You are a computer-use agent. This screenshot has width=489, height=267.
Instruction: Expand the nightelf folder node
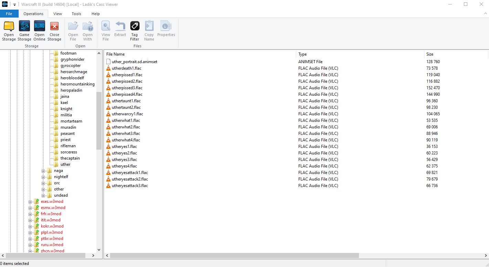click(43, 177)
